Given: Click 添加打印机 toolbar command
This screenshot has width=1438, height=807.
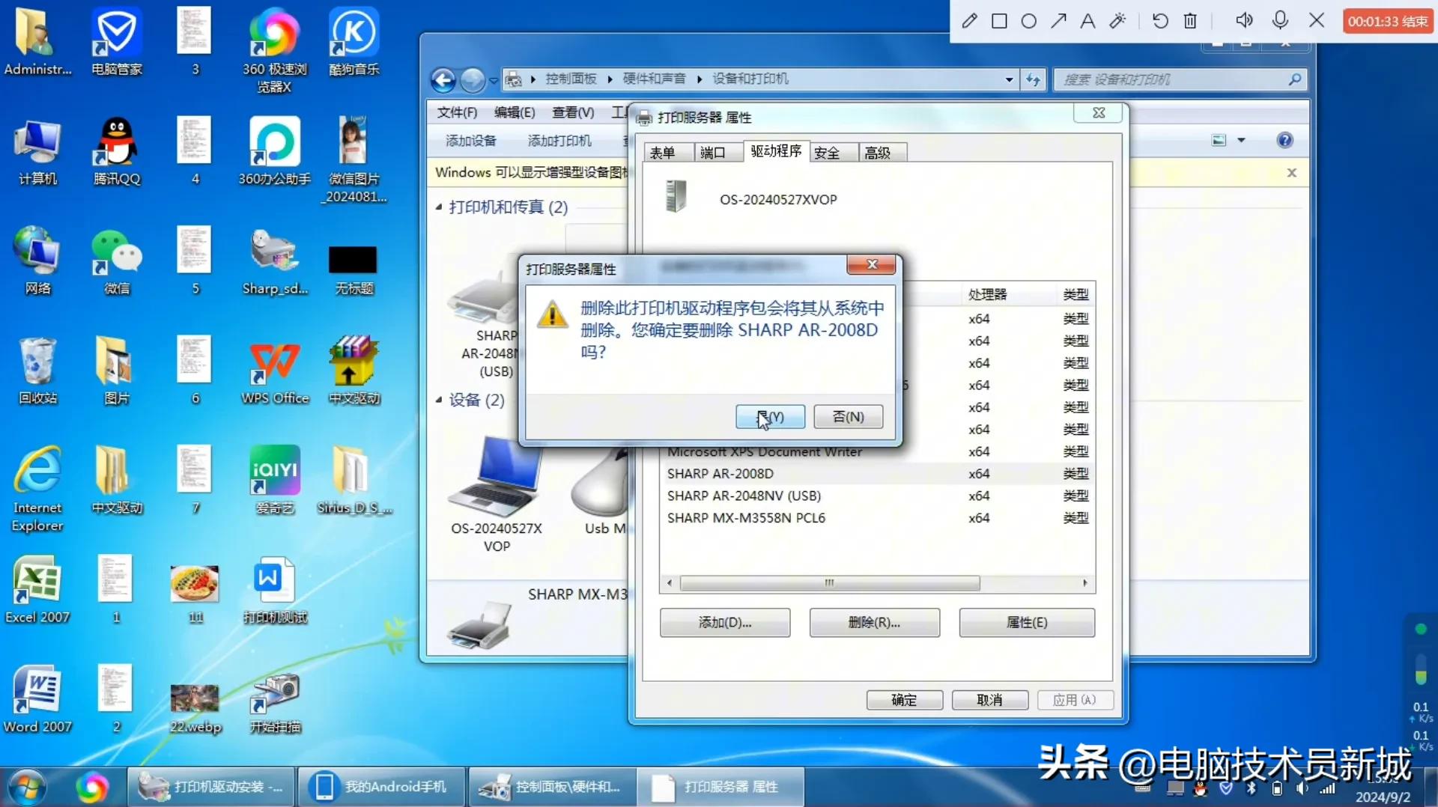Looking at the screenshot, I should click(x=559, y=141).
